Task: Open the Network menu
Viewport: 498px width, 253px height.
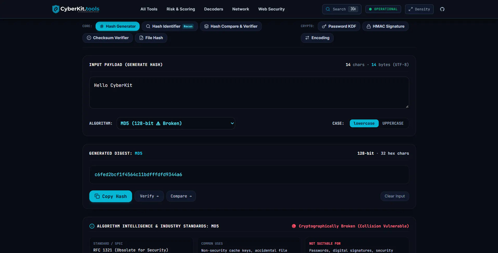Action: [240, 9]
